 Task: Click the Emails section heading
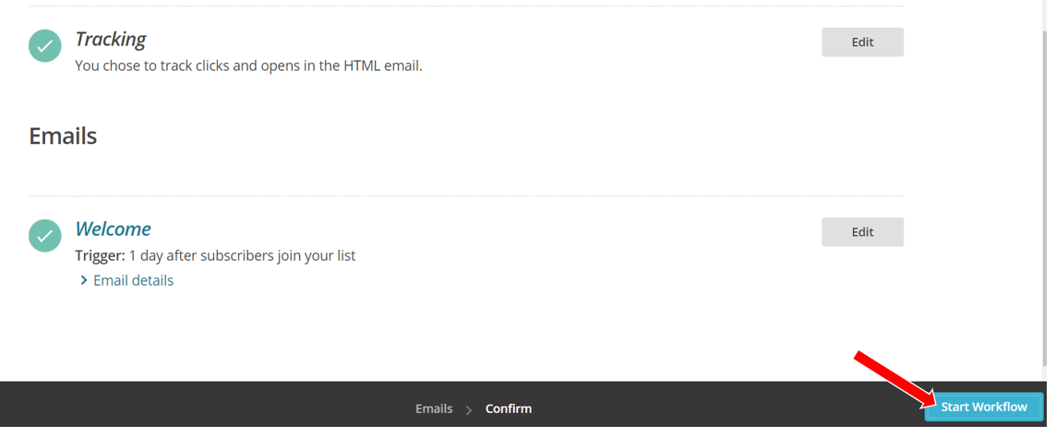click(x=63, y=136)
